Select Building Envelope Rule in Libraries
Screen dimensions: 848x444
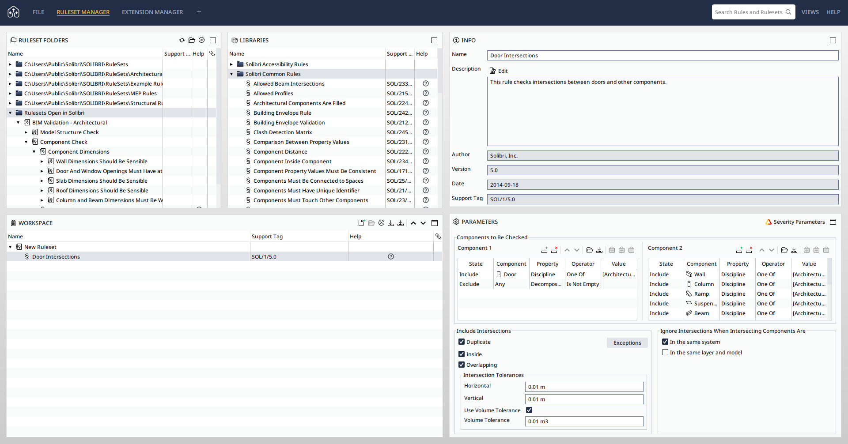pyautogui.click(x=282, y=113)
